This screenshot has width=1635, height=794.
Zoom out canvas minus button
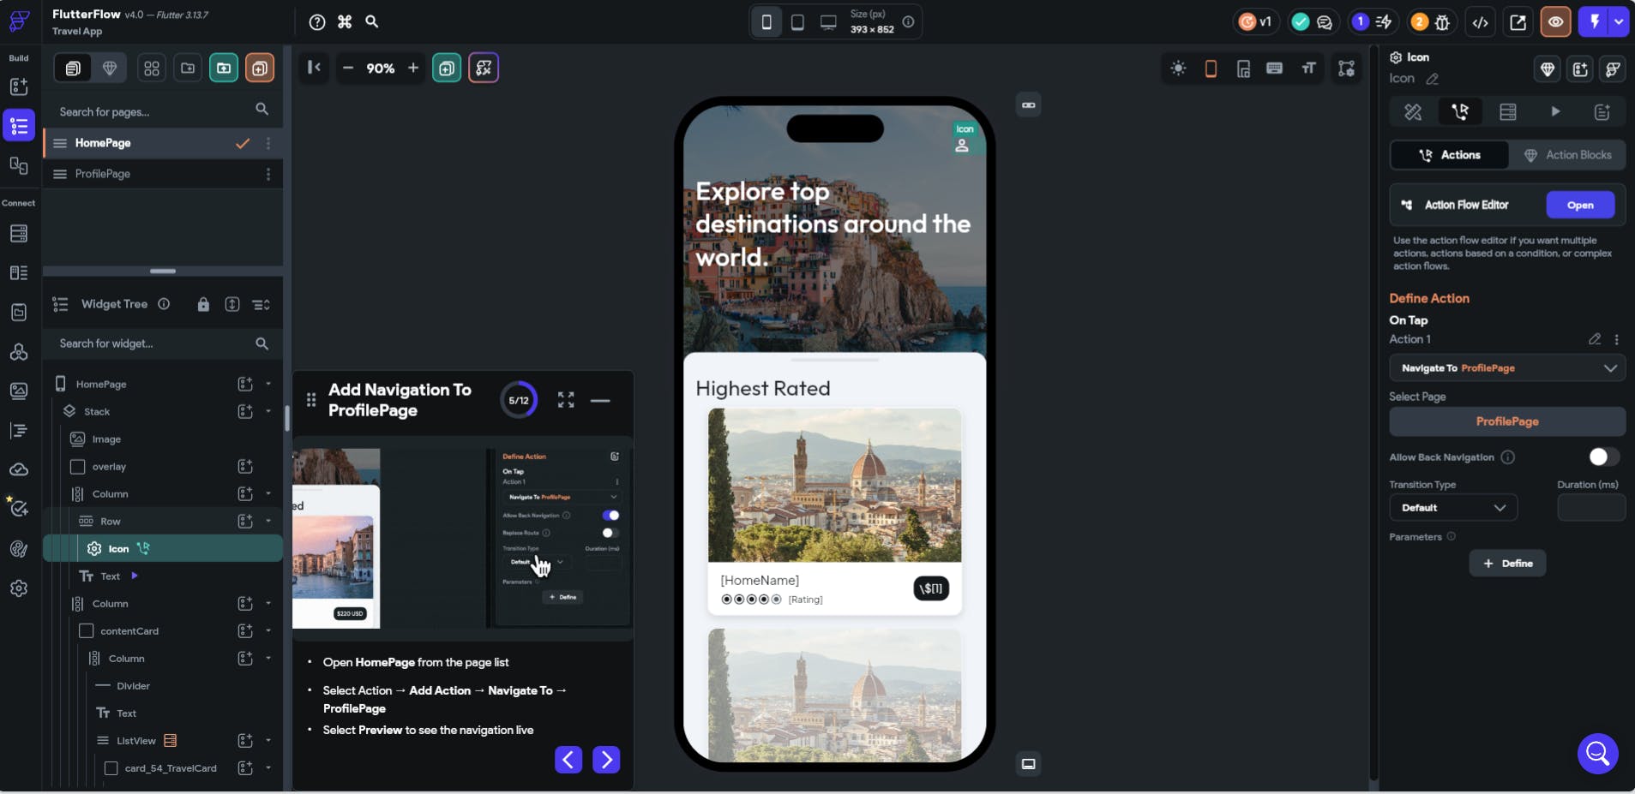[x=347, y=68]
